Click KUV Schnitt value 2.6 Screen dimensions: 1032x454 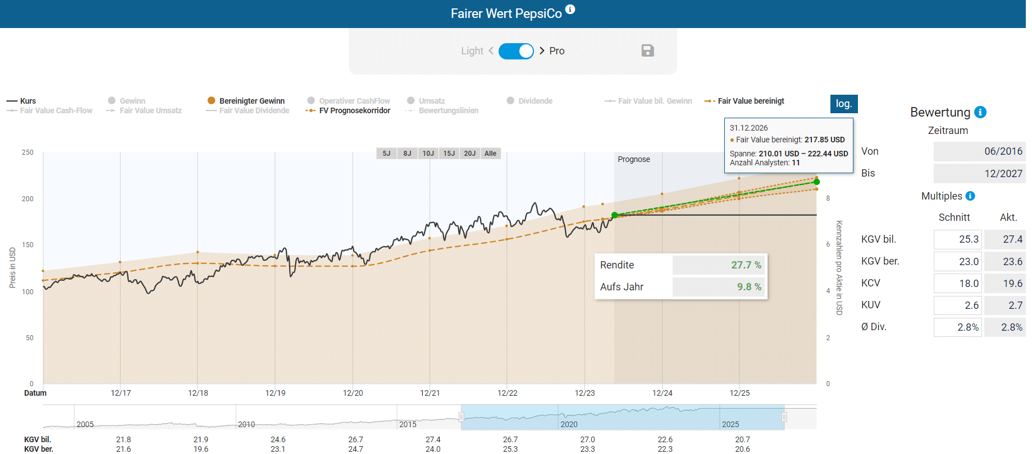coord(958,305)
